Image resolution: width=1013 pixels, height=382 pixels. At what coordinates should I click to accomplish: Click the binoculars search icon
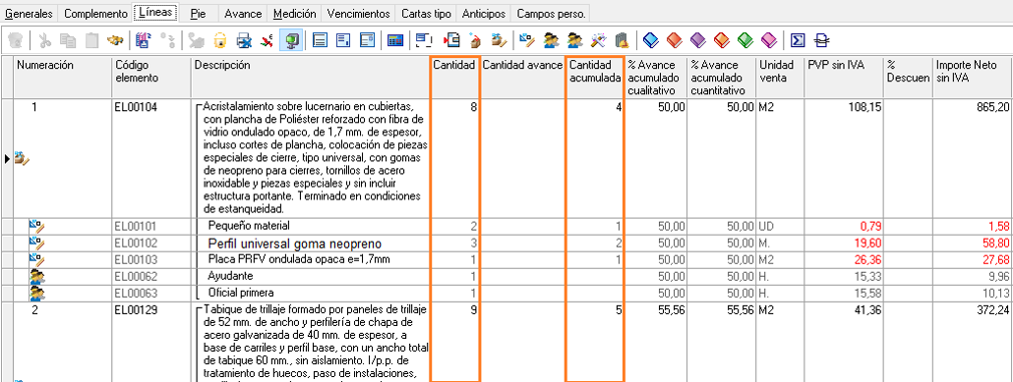coord(115,40)
